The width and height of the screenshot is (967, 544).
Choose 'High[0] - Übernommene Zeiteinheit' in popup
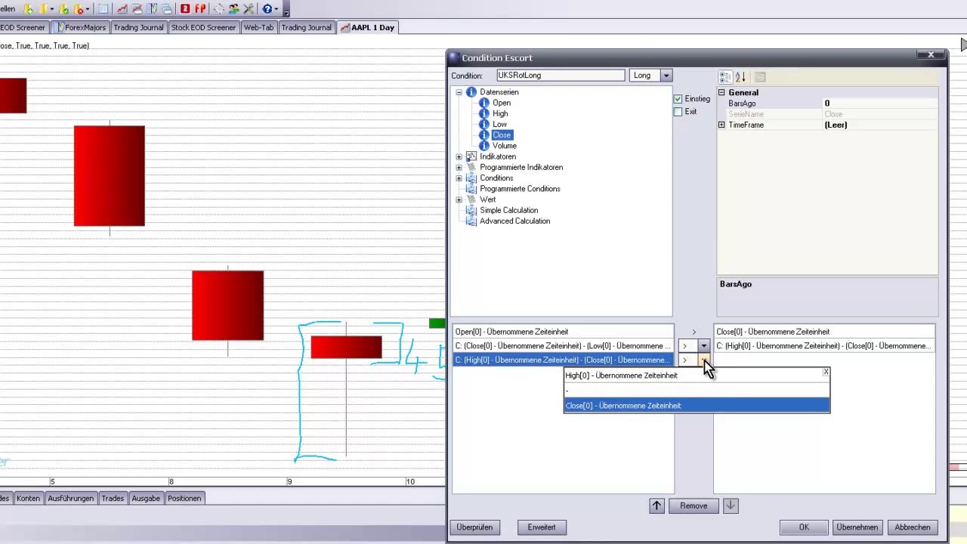point(693,376)
